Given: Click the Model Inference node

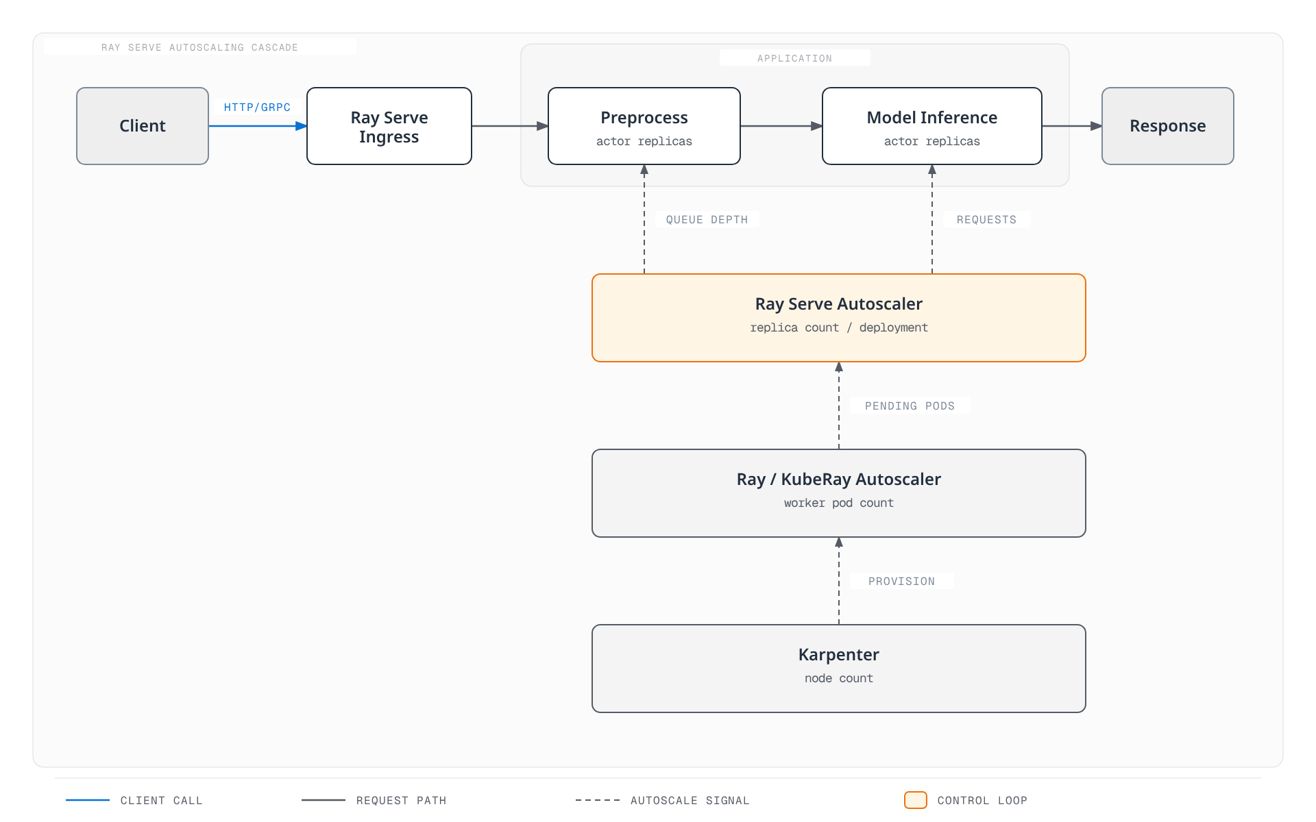Looking at the screenshot, I should [932, 126].
